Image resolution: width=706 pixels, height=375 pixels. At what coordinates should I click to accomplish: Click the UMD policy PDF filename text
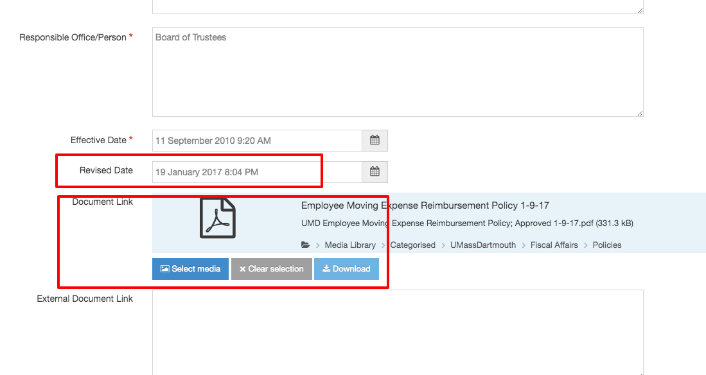pos(466,223)
